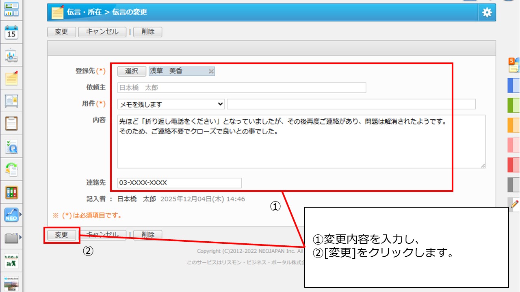This screenshot has width=520, height=292.
Task: Open the projector presentation sidebar icon
Action: 11,56
